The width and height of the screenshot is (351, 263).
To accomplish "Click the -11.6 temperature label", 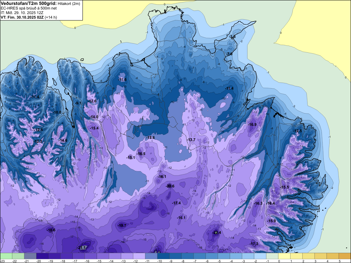I will pos(122,79).
